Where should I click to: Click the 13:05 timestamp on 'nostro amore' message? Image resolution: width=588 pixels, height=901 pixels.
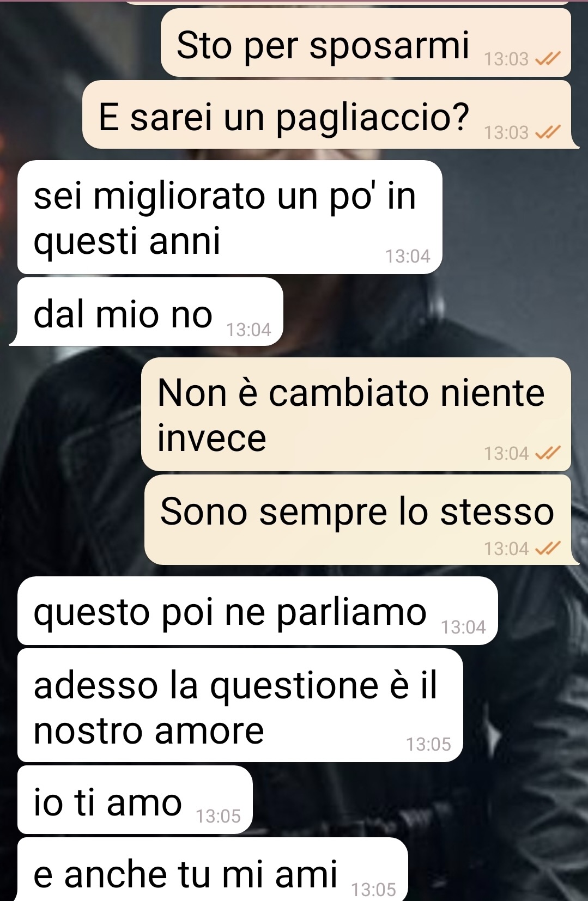pyautogui.click(x=428, y=744)
